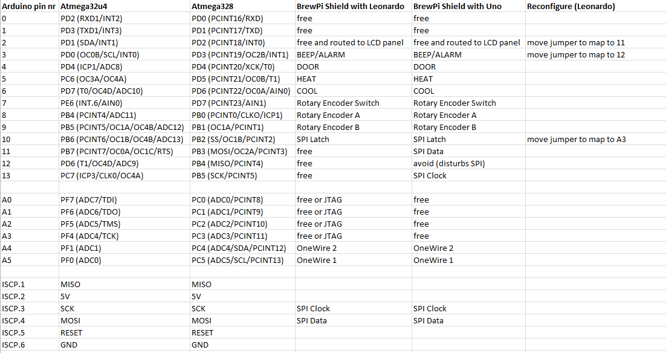Select the 'ISCP.3' row label cell
This screenshot has height=353, width=666.
click(x=29, y=308)
